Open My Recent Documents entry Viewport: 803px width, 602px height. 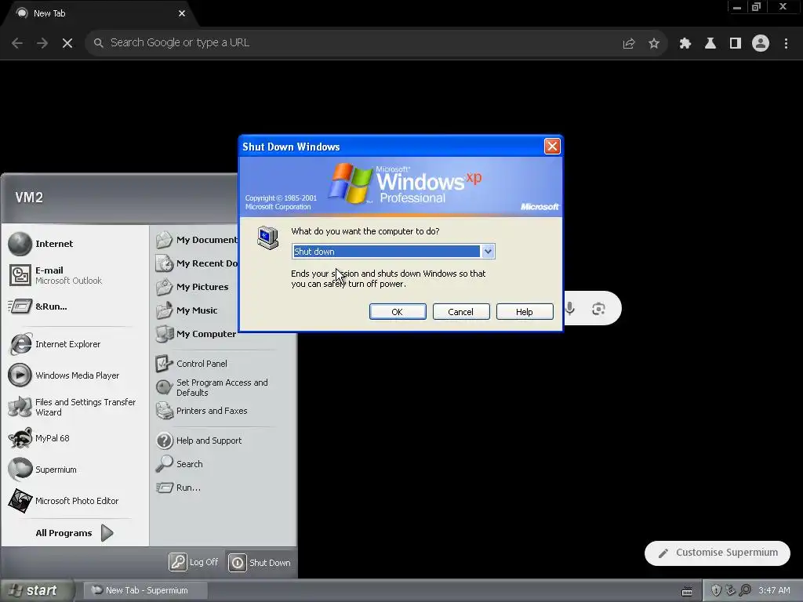(197, 263)
